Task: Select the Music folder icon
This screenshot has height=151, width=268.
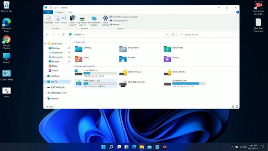Action: (x=78, y=59)
